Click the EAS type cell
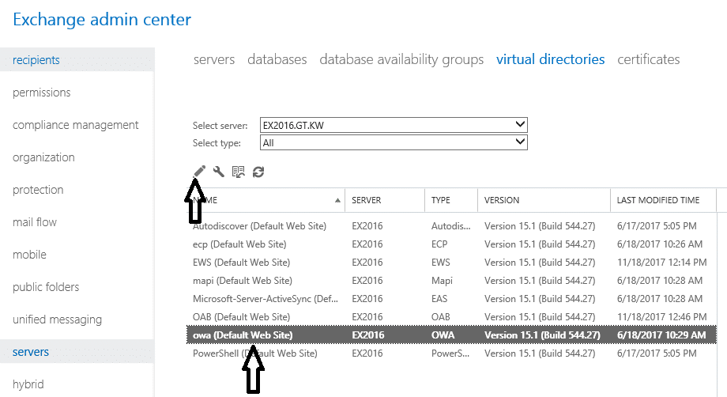This screenshot has width=727, height=397. 439,299
